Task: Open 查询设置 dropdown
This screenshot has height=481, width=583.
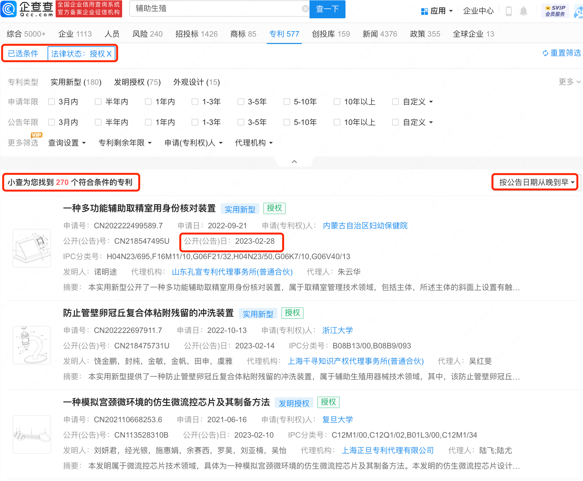Action: coord(67,143)
